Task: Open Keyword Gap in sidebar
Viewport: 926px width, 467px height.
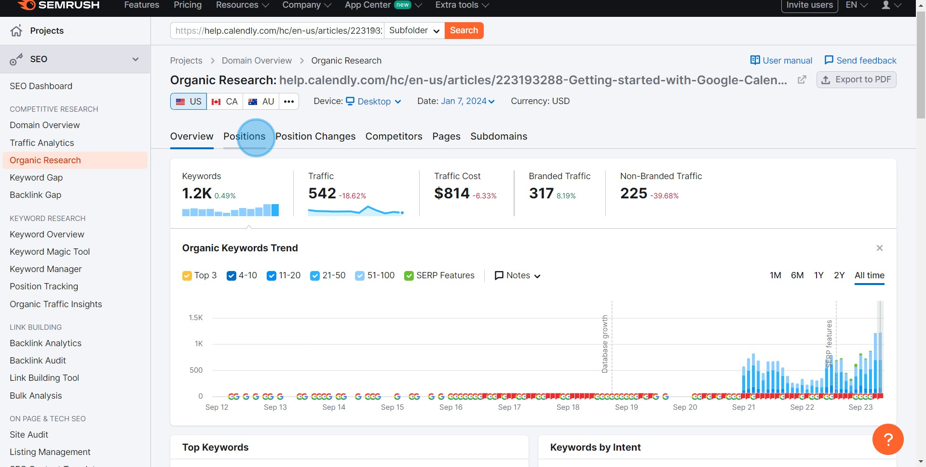Action: click(x=36, y=178)
